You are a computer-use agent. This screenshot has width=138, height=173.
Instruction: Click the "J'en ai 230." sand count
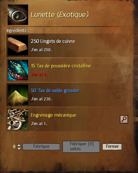41,99
